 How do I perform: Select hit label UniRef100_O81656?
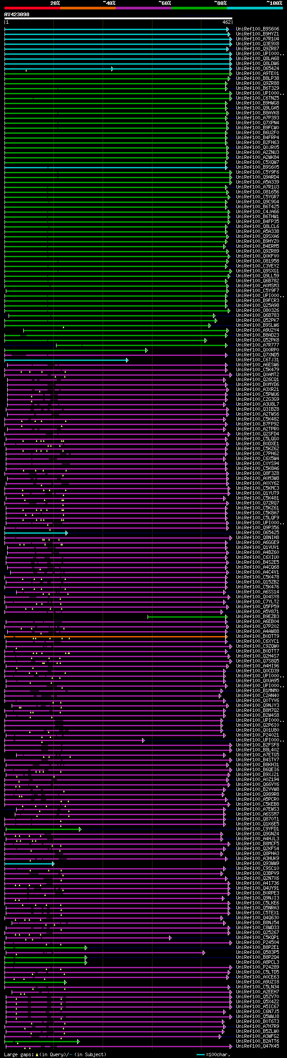pyautogui.click(x=257, y=192)
